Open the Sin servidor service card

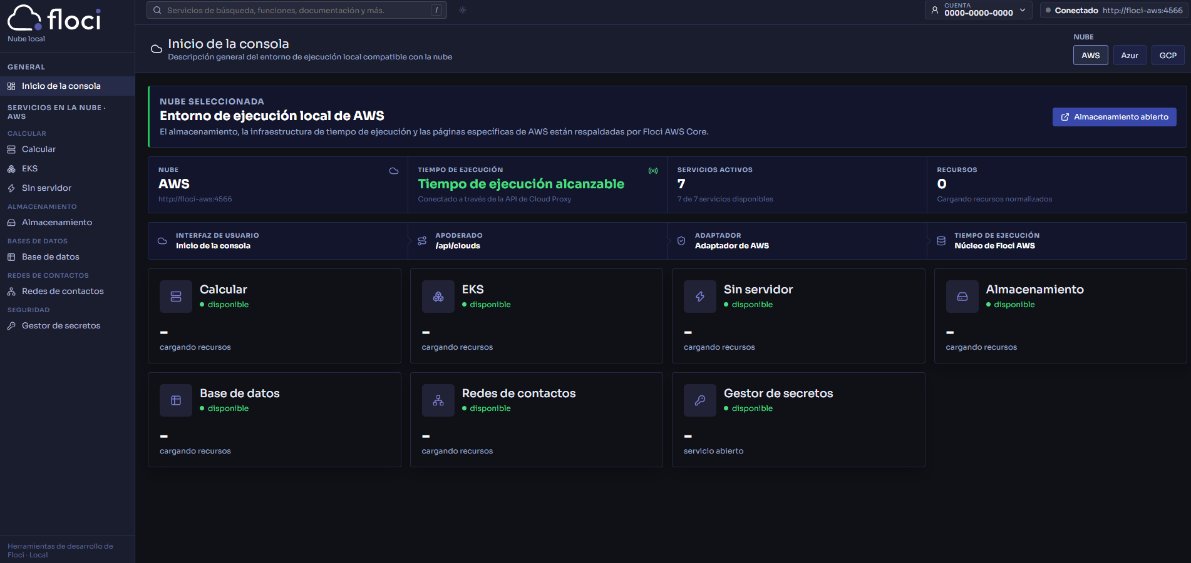798,316
